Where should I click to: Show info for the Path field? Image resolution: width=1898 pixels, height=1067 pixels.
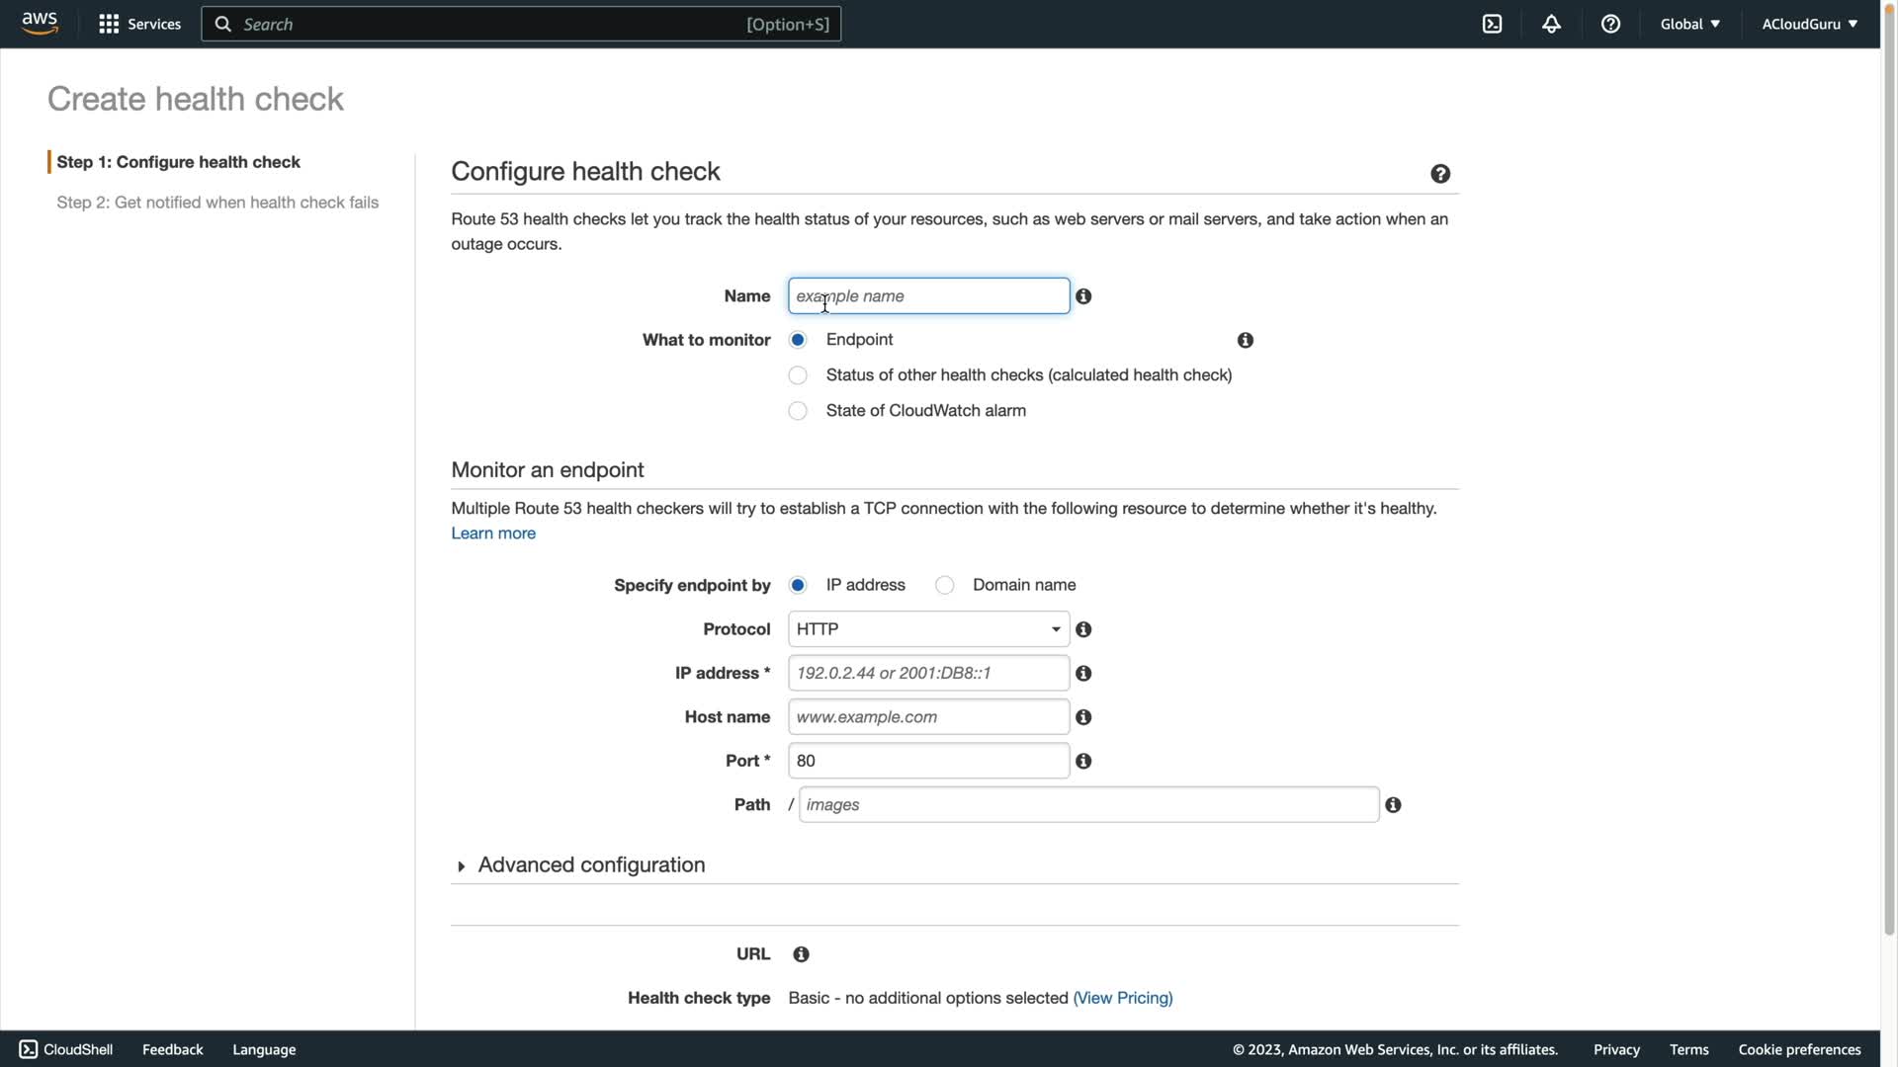coord(1393,805)
